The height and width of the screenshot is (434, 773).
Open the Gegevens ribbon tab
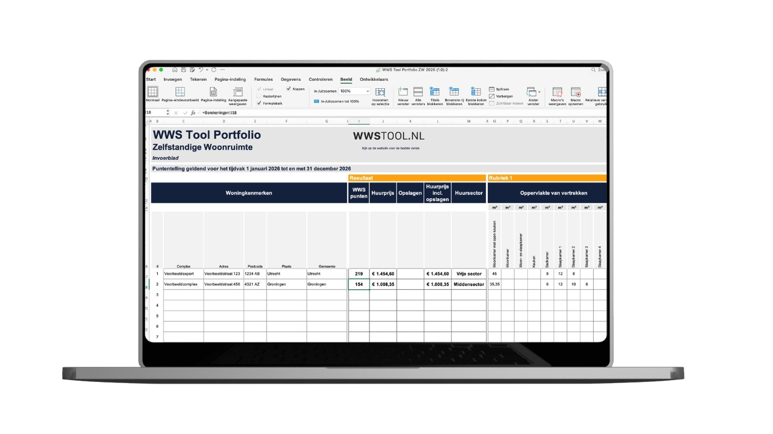[x=291, y=80]
